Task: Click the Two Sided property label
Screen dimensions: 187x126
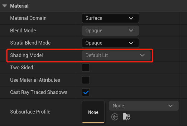Action: point(22,68)
